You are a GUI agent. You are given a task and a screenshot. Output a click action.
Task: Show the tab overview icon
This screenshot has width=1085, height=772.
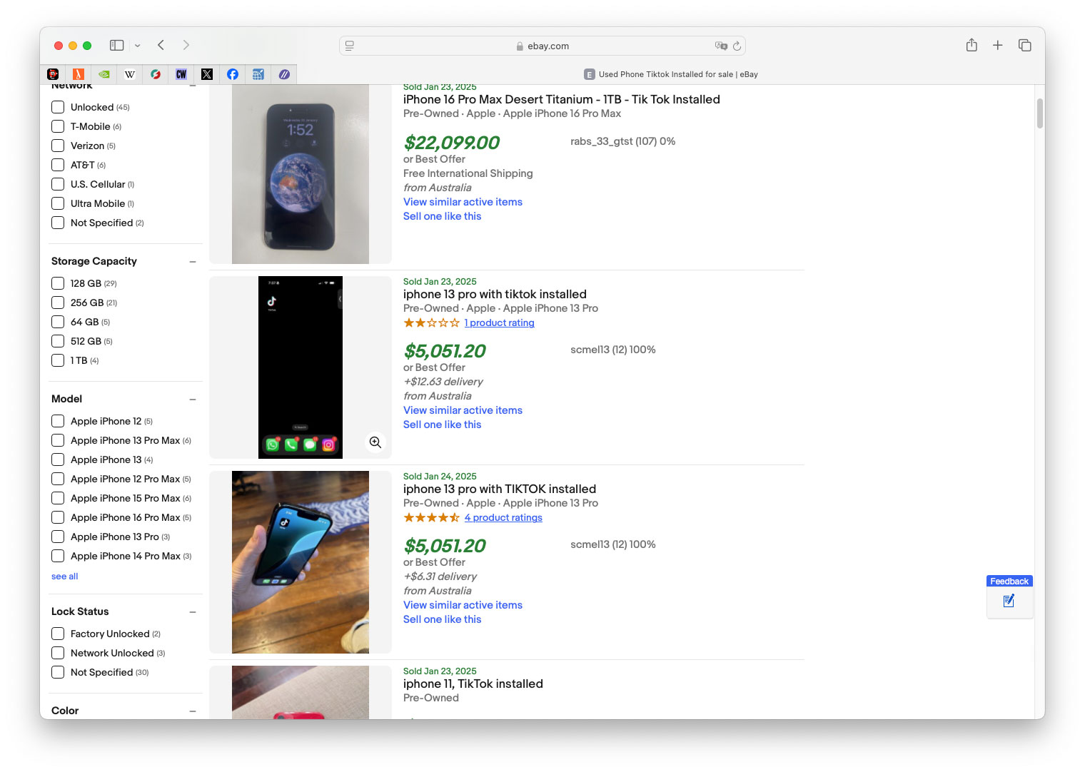click(x=1025, y=46)
